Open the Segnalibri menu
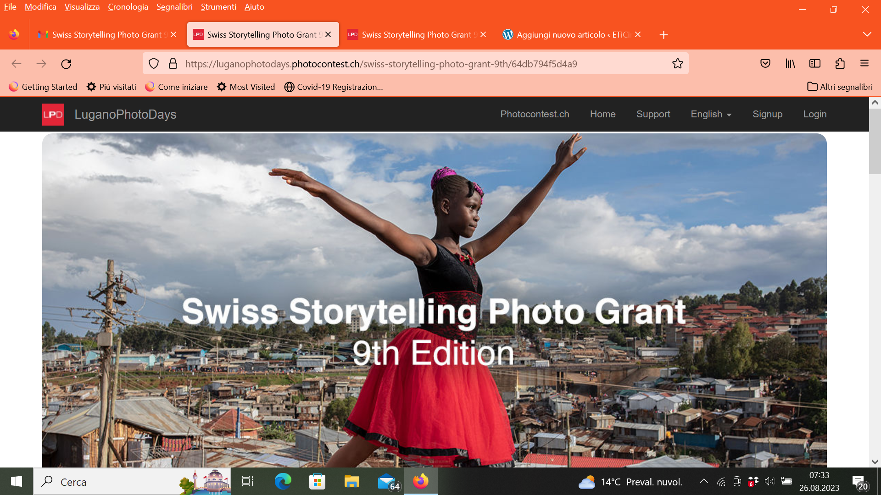Viewport: 881px width, 495px height. 174,7
